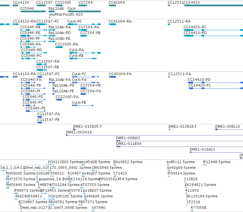Click transcript CycA-RA
Screen dimensions: 243x212
(x=77, y=50)
